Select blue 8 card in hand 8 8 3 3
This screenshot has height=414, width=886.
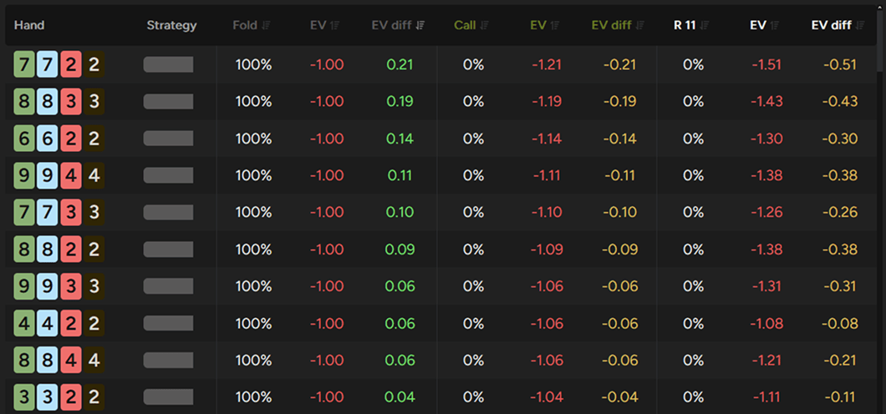(48, 102)
